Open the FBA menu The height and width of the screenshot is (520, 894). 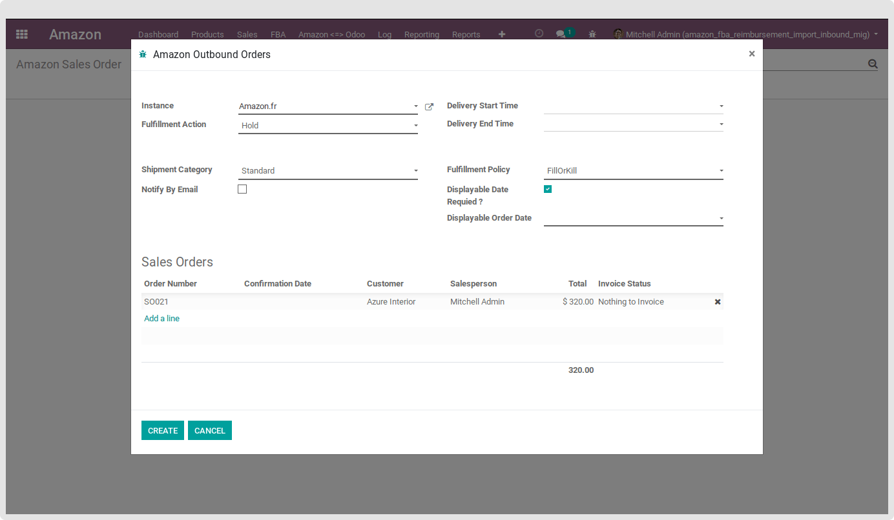click(x=278, y=35)
